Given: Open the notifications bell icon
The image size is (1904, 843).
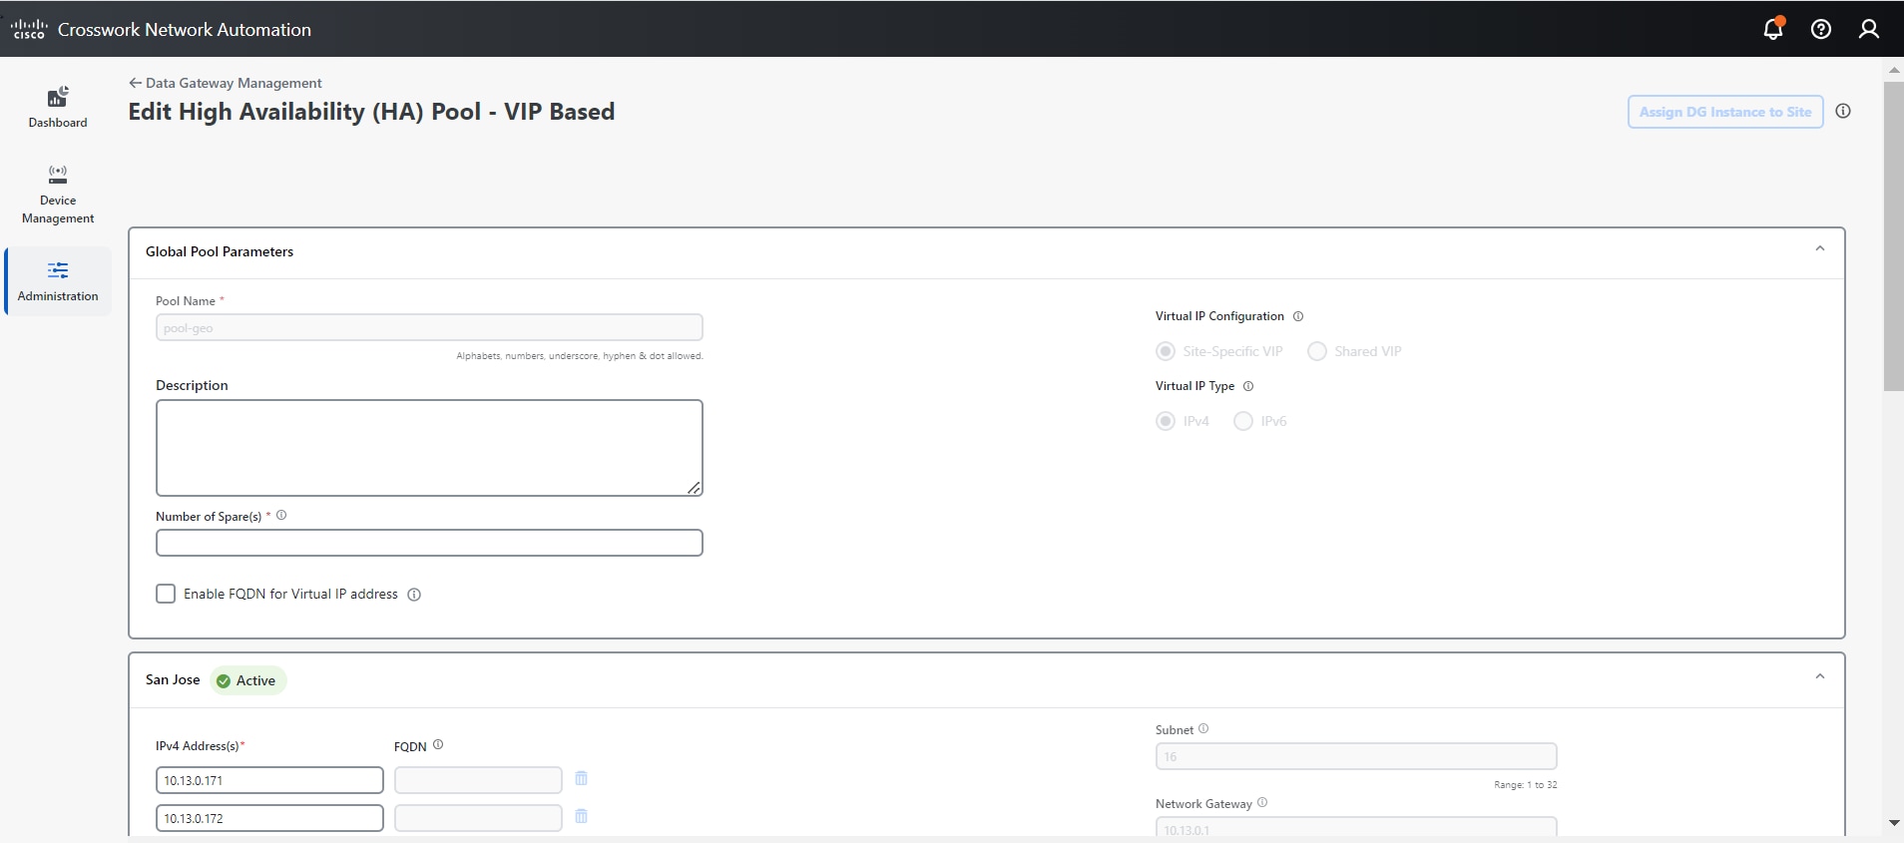Looking at the screenshot, I should click(x=1773, y=29).
